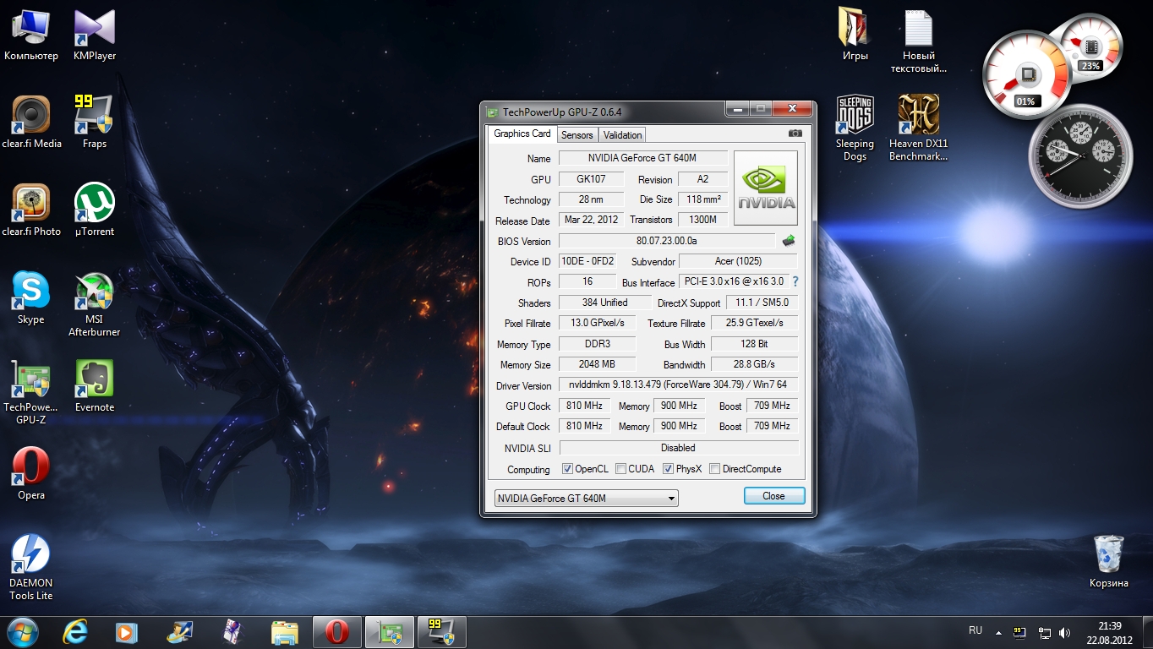Select the Fraps desktop shortcut
This screenshot has height=649, width=1153.
[95, 123]
